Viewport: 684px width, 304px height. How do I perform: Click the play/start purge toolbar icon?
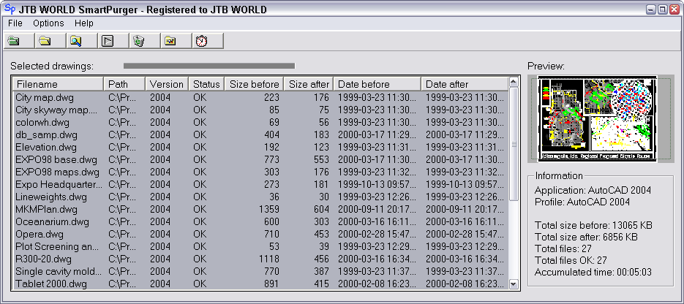(108, 41)
